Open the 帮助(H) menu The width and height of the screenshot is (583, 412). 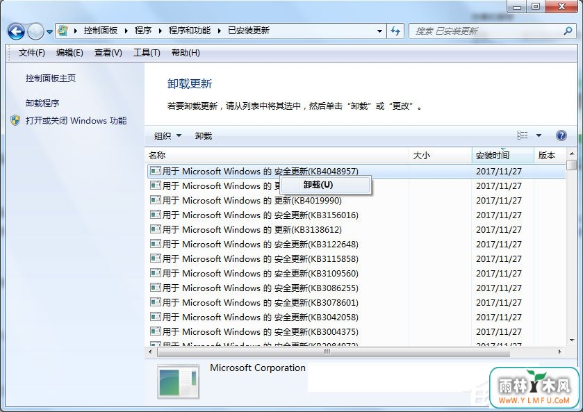point(186,53)
